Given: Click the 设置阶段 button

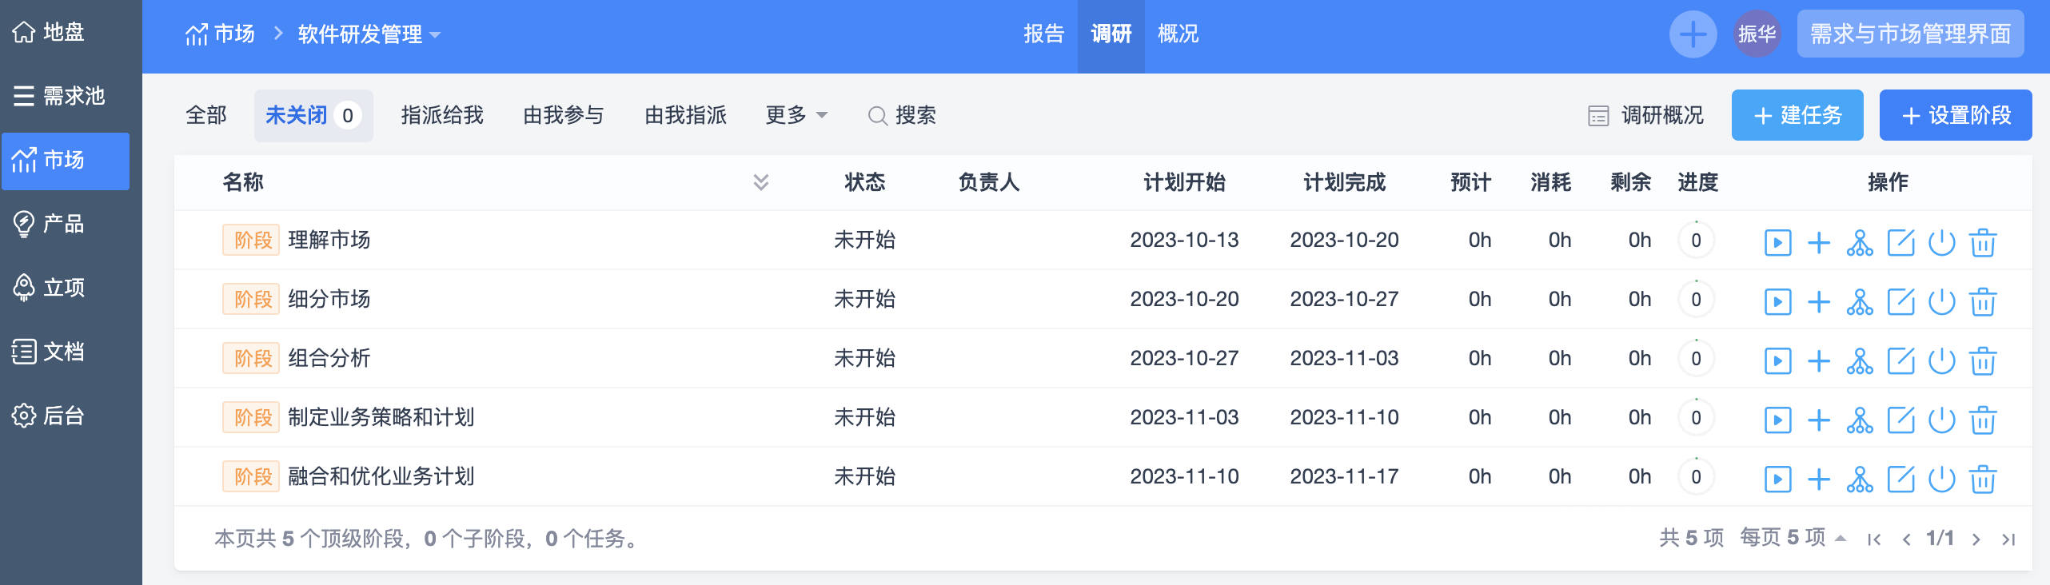Looking at the screenshot, I should click(1955, 116).
